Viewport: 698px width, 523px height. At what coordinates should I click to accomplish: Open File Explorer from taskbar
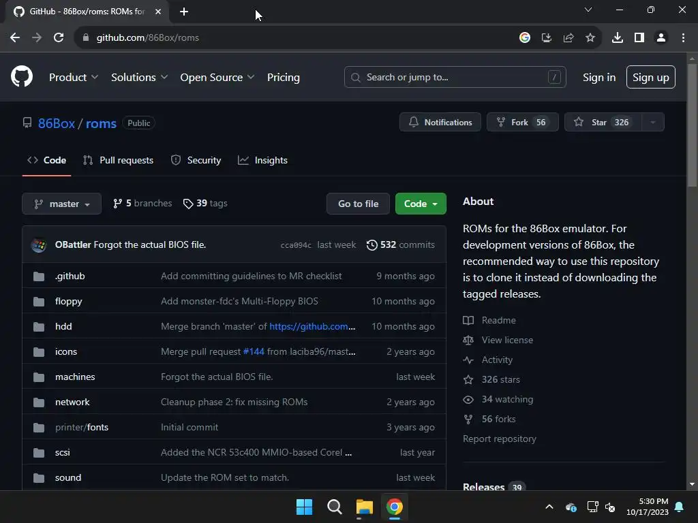click(x=365, y=507)
